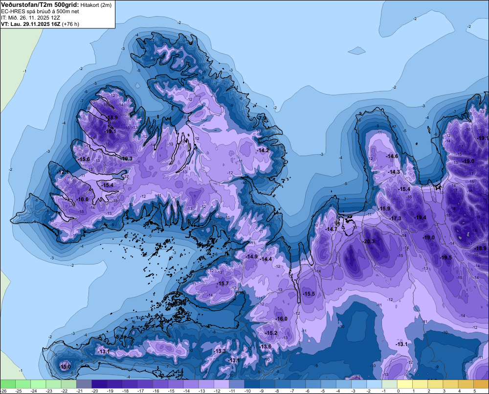Image resolution: width=489 pixels, height=394 pixels.
Task: Click the 12.1 value on the western peninsula
Action: (63, 172)
